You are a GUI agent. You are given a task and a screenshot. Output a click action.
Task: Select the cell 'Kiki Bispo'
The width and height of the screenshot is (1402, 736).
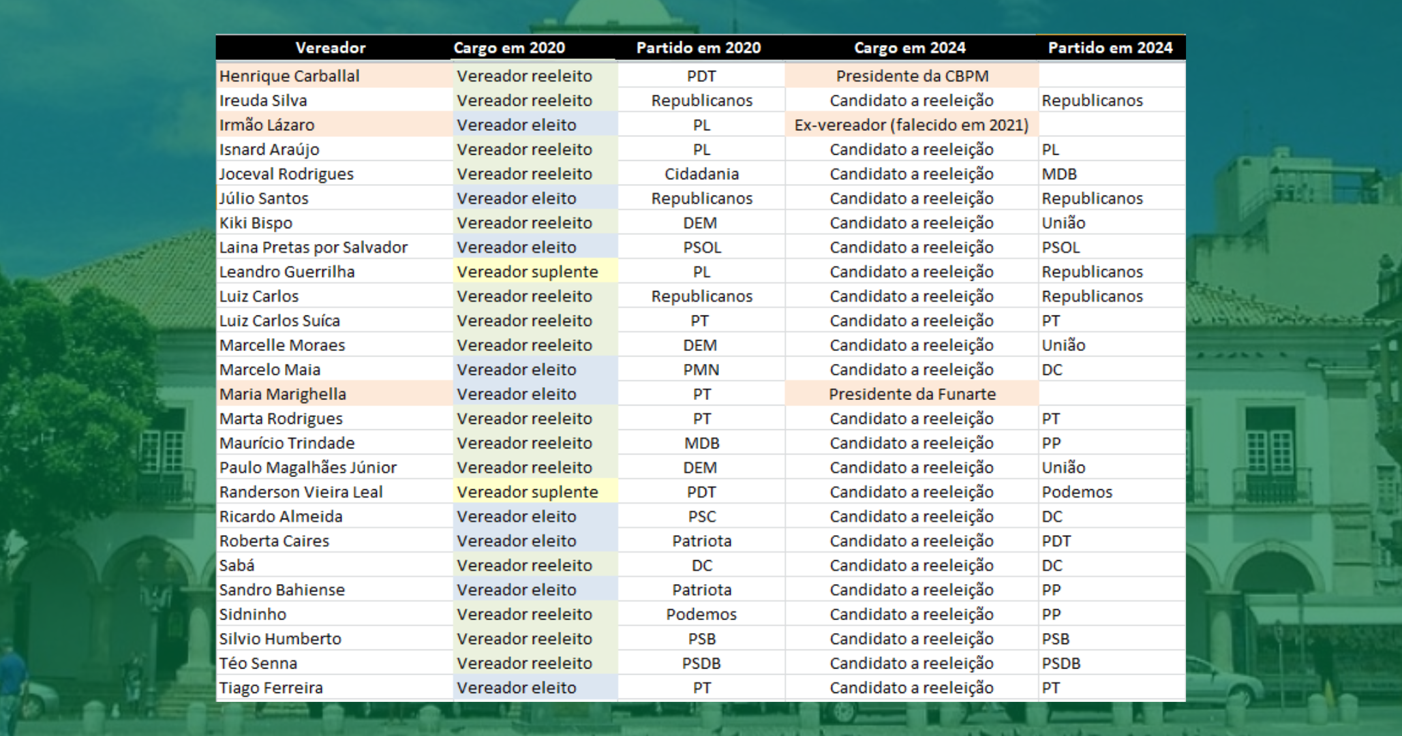point(334,223)
